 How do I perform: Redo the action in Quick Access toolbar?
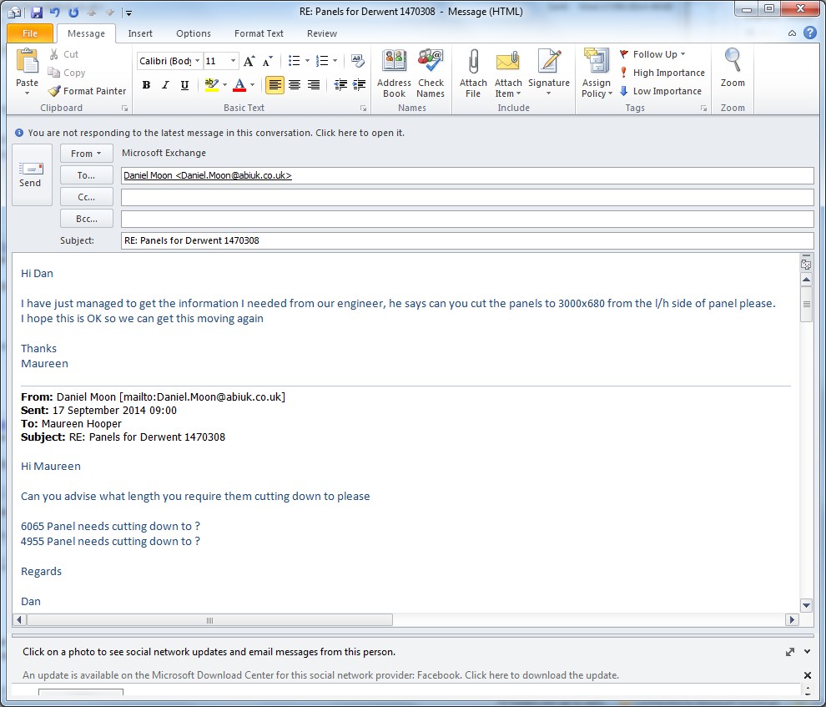73,12
